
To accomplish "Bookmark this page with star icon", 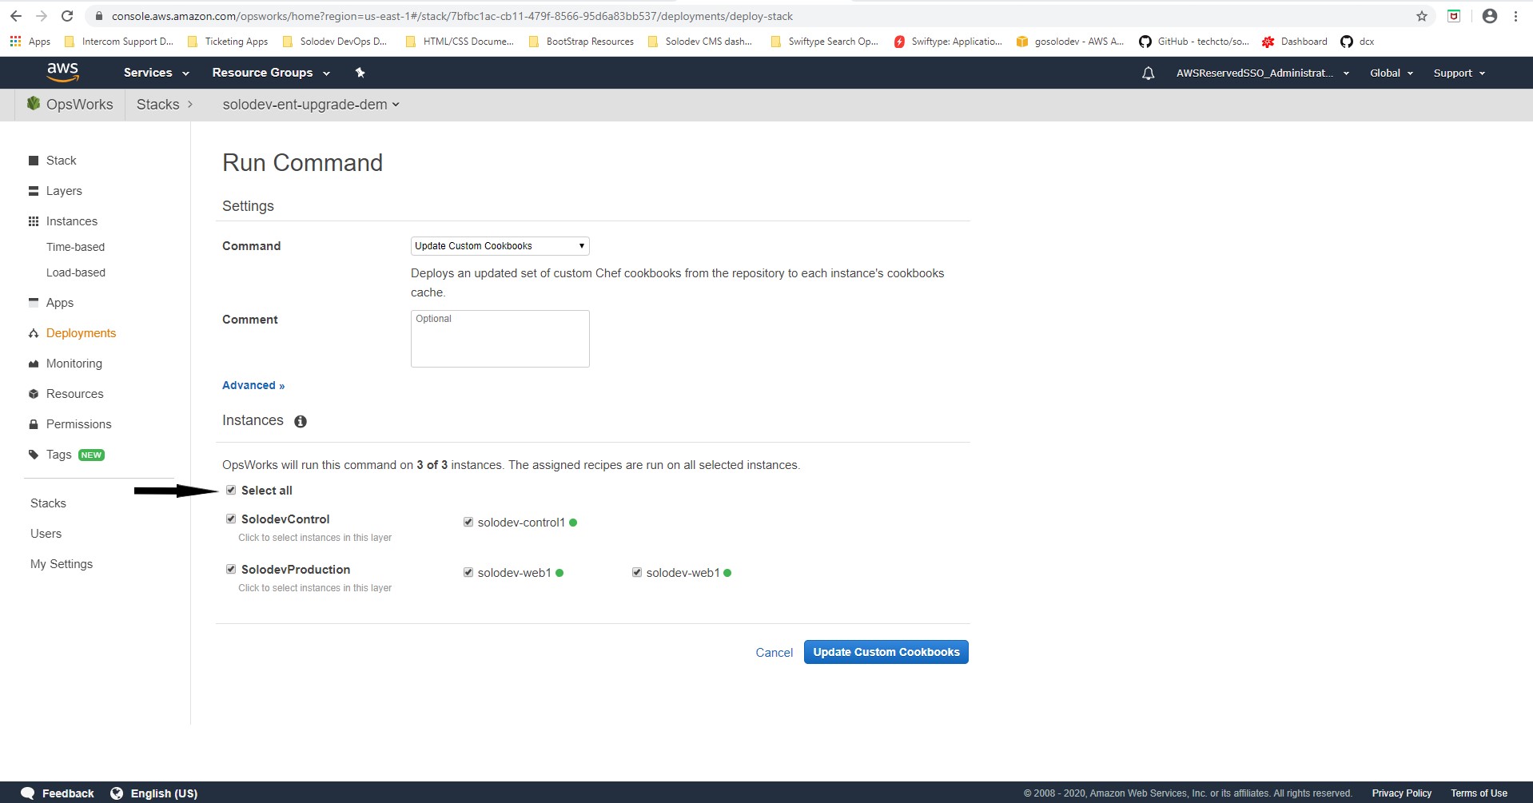I will [x=1421, y=16].
